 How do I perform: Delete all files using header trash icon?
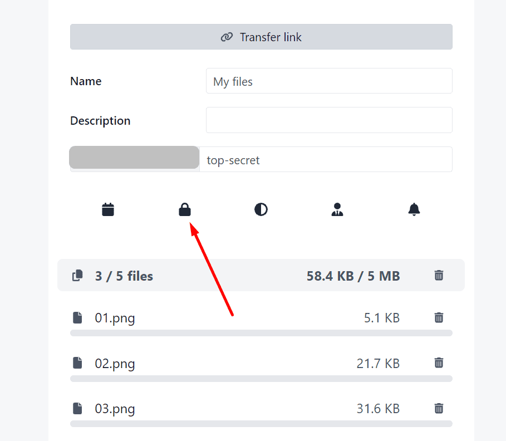tap(439, 275)
